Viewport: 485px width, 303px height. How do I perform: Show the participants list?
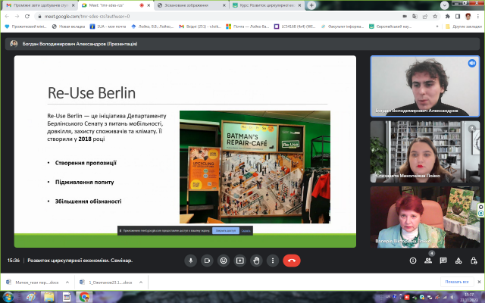(x=430, y=260)
